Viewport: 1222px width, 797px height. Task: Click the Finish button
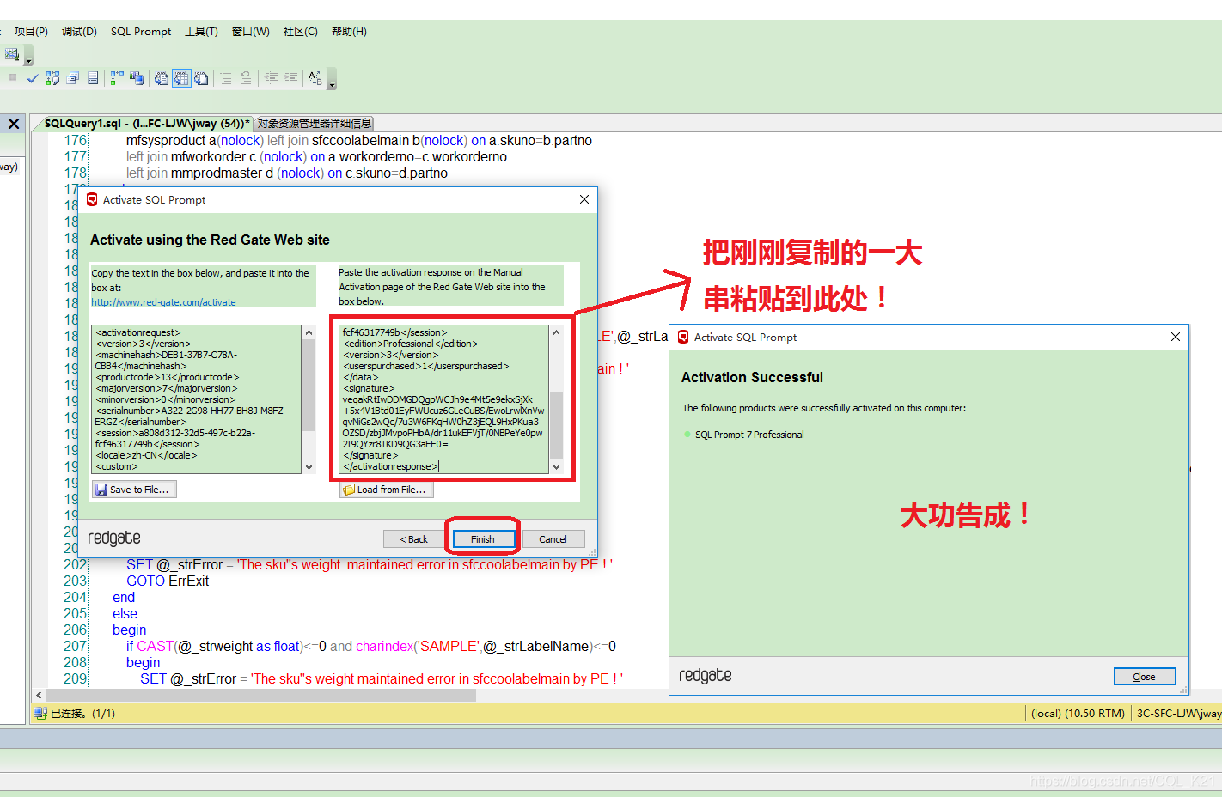(x=483, y=539)
